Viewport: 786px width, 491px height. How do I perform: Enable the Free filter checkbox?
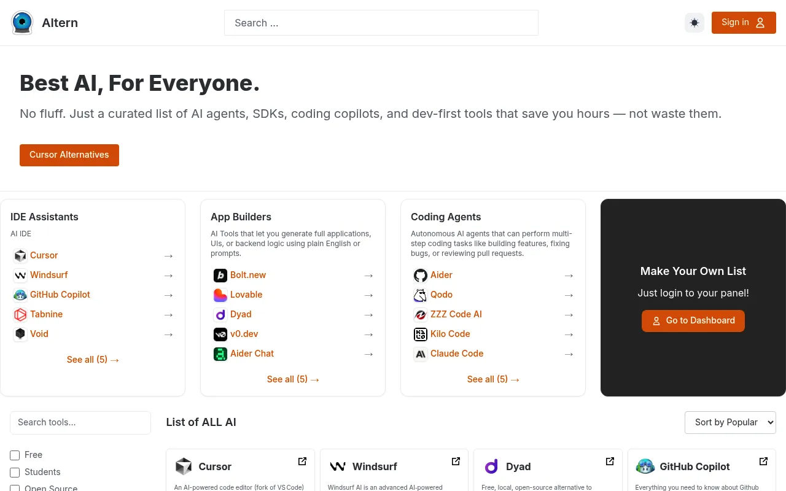(x=15, y=455)
